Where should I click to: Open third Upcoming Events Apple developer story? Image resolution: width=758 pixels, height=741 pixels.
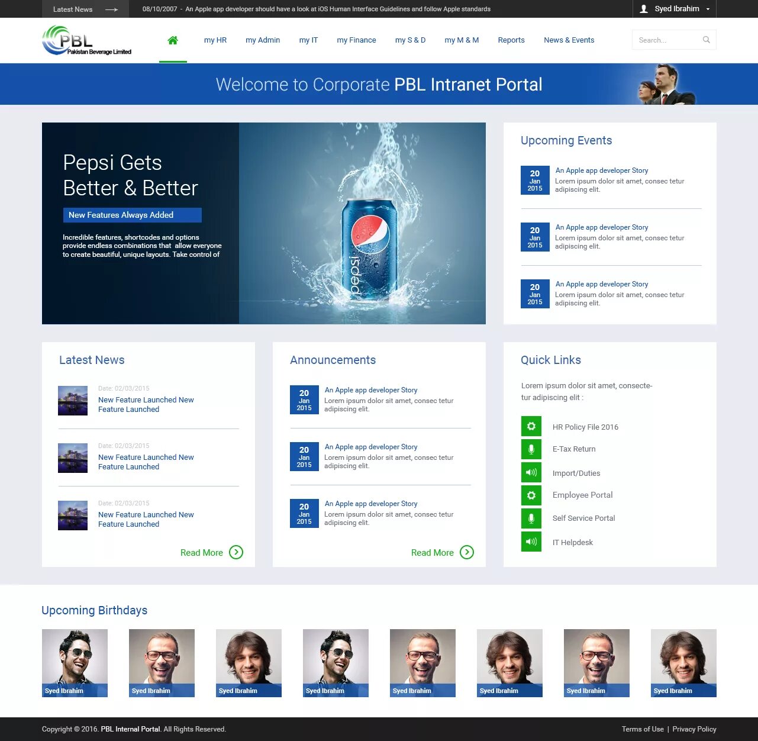(602, 284)
